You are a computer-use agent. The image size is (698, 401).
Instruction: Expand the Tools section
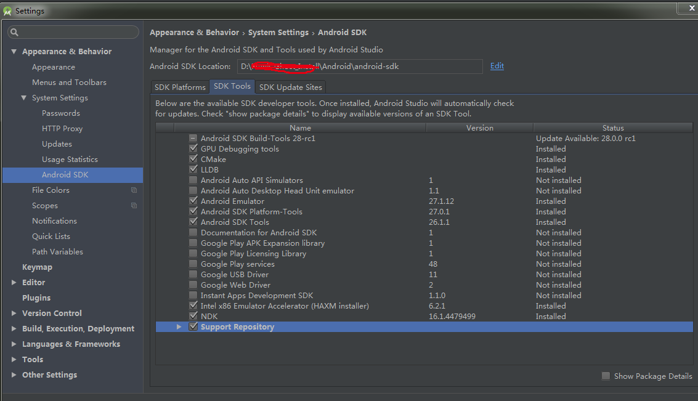click(x=14, y=359)
